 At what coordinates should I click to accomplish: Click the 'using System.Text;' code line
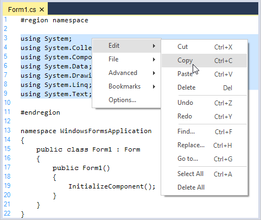coord(56,94)
